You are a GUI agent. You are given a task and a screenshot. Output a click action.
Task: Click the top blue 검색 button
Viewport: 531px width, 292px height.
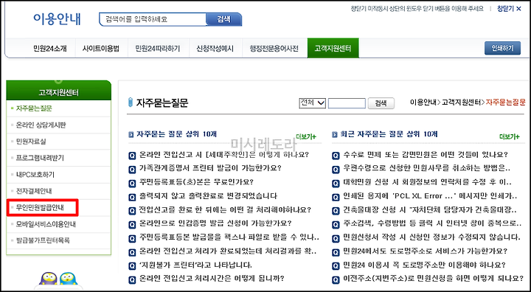[x=224, y=19]
